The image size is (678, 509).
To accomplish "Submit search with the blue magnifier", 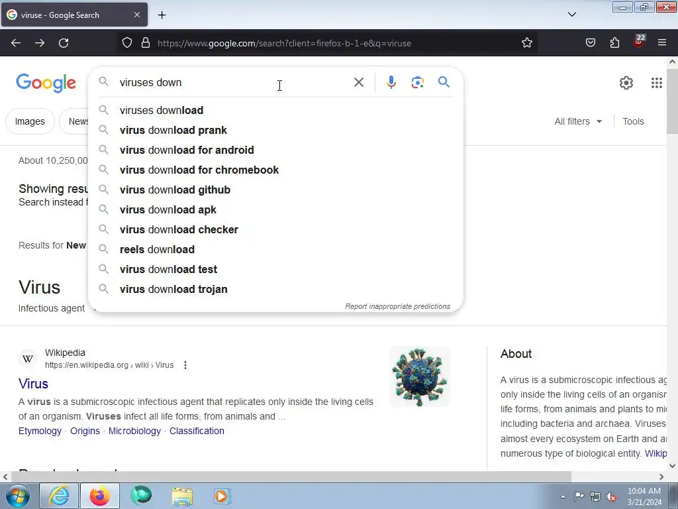I will [444, 82].
